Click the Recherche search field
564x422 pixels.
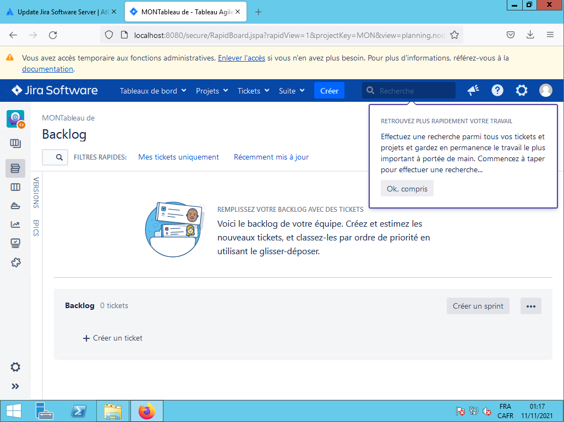[x=414, y=91]
